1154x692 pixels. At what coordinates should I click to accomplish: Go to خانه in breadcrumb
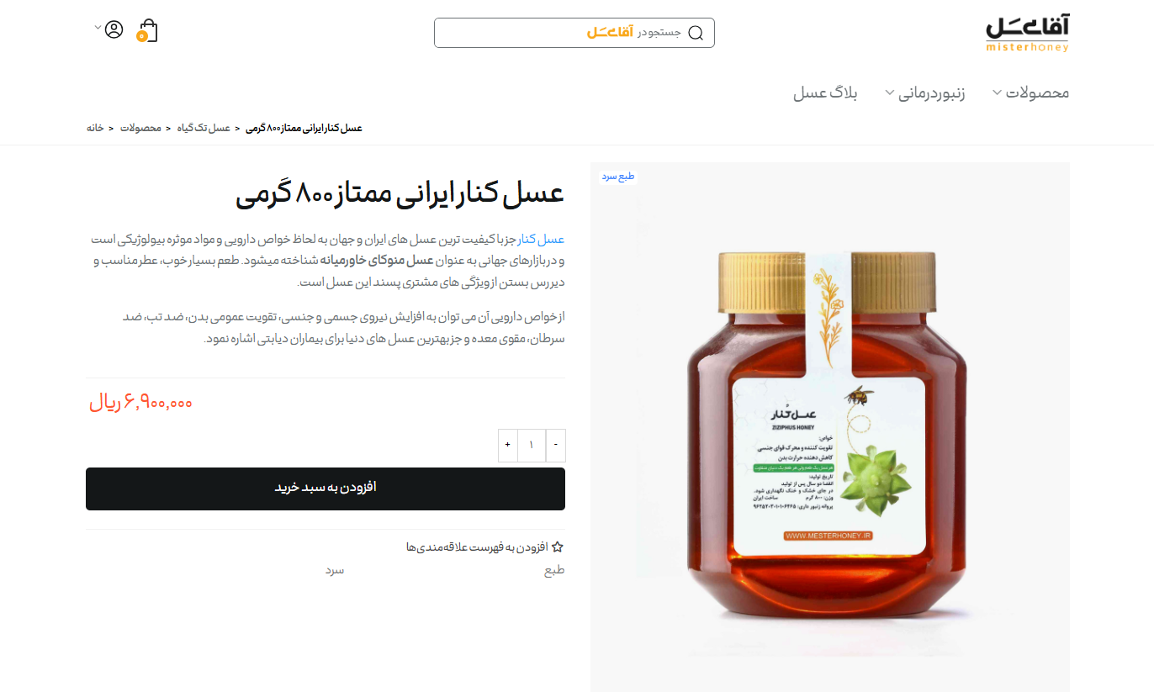(95, 128)
